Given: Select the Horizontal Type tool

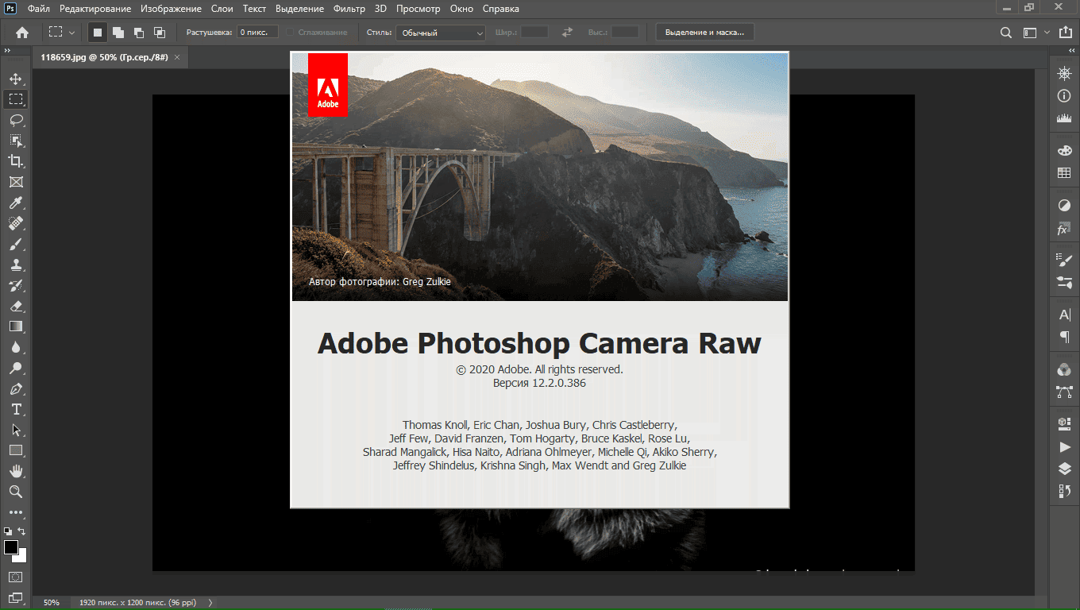Looking at the screenshot, I should pyautogui.click(x=15, y=409).
